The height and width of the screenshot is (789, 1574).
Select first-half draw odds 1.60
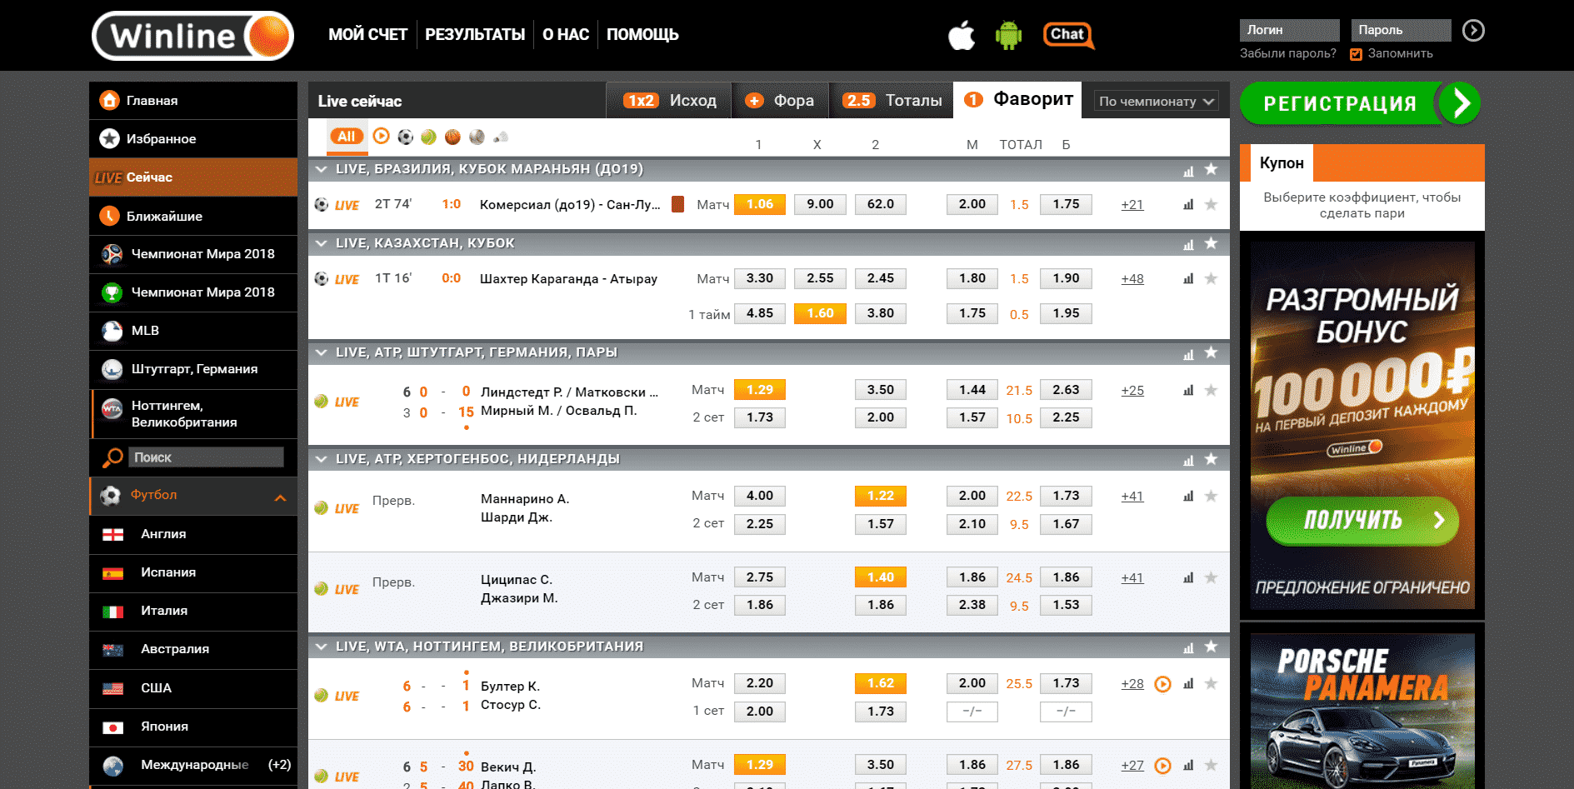click(821, 313)
